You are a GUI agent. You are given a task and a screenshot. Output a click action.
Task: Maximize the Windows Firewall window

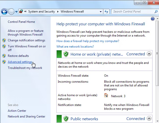[x=144, y=3]
